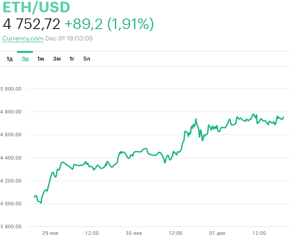
Task: Click the Dec 01 19:03:05 timestamp
Action: tap(69, 38)
